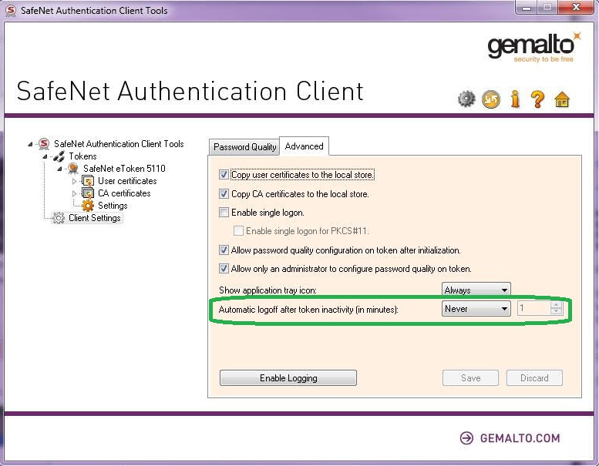Select the Advanced tab

[304, 146]
